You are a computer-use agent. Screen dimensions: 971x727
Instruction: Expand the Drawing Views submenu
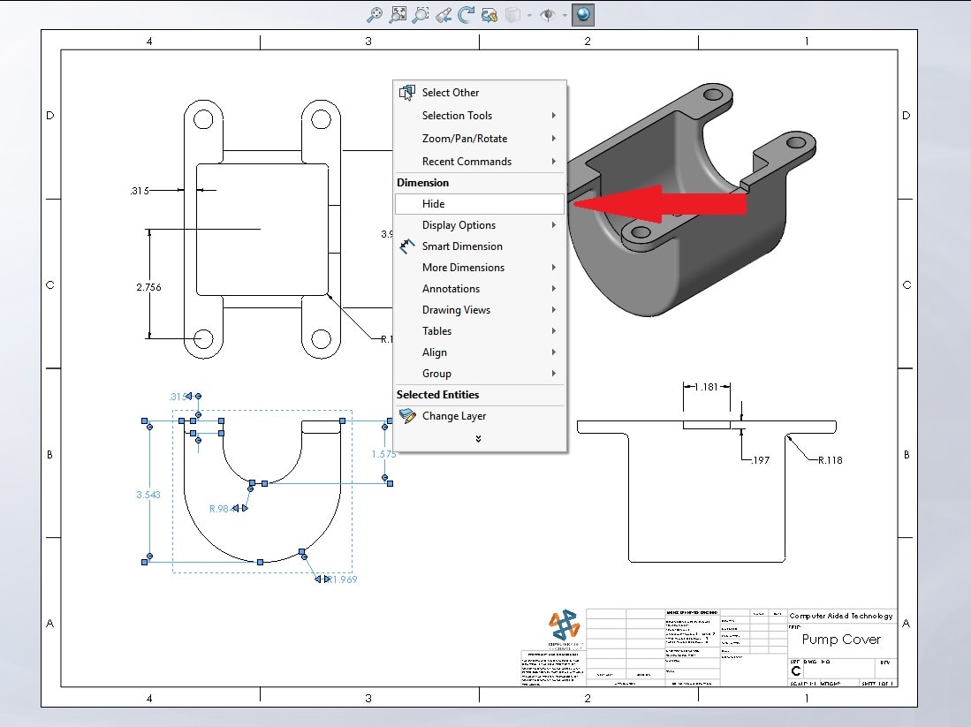point(455,310)
